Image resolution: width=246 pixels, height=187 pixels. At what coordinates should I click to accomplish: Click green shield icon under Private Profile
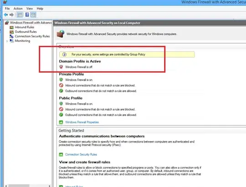61,80
